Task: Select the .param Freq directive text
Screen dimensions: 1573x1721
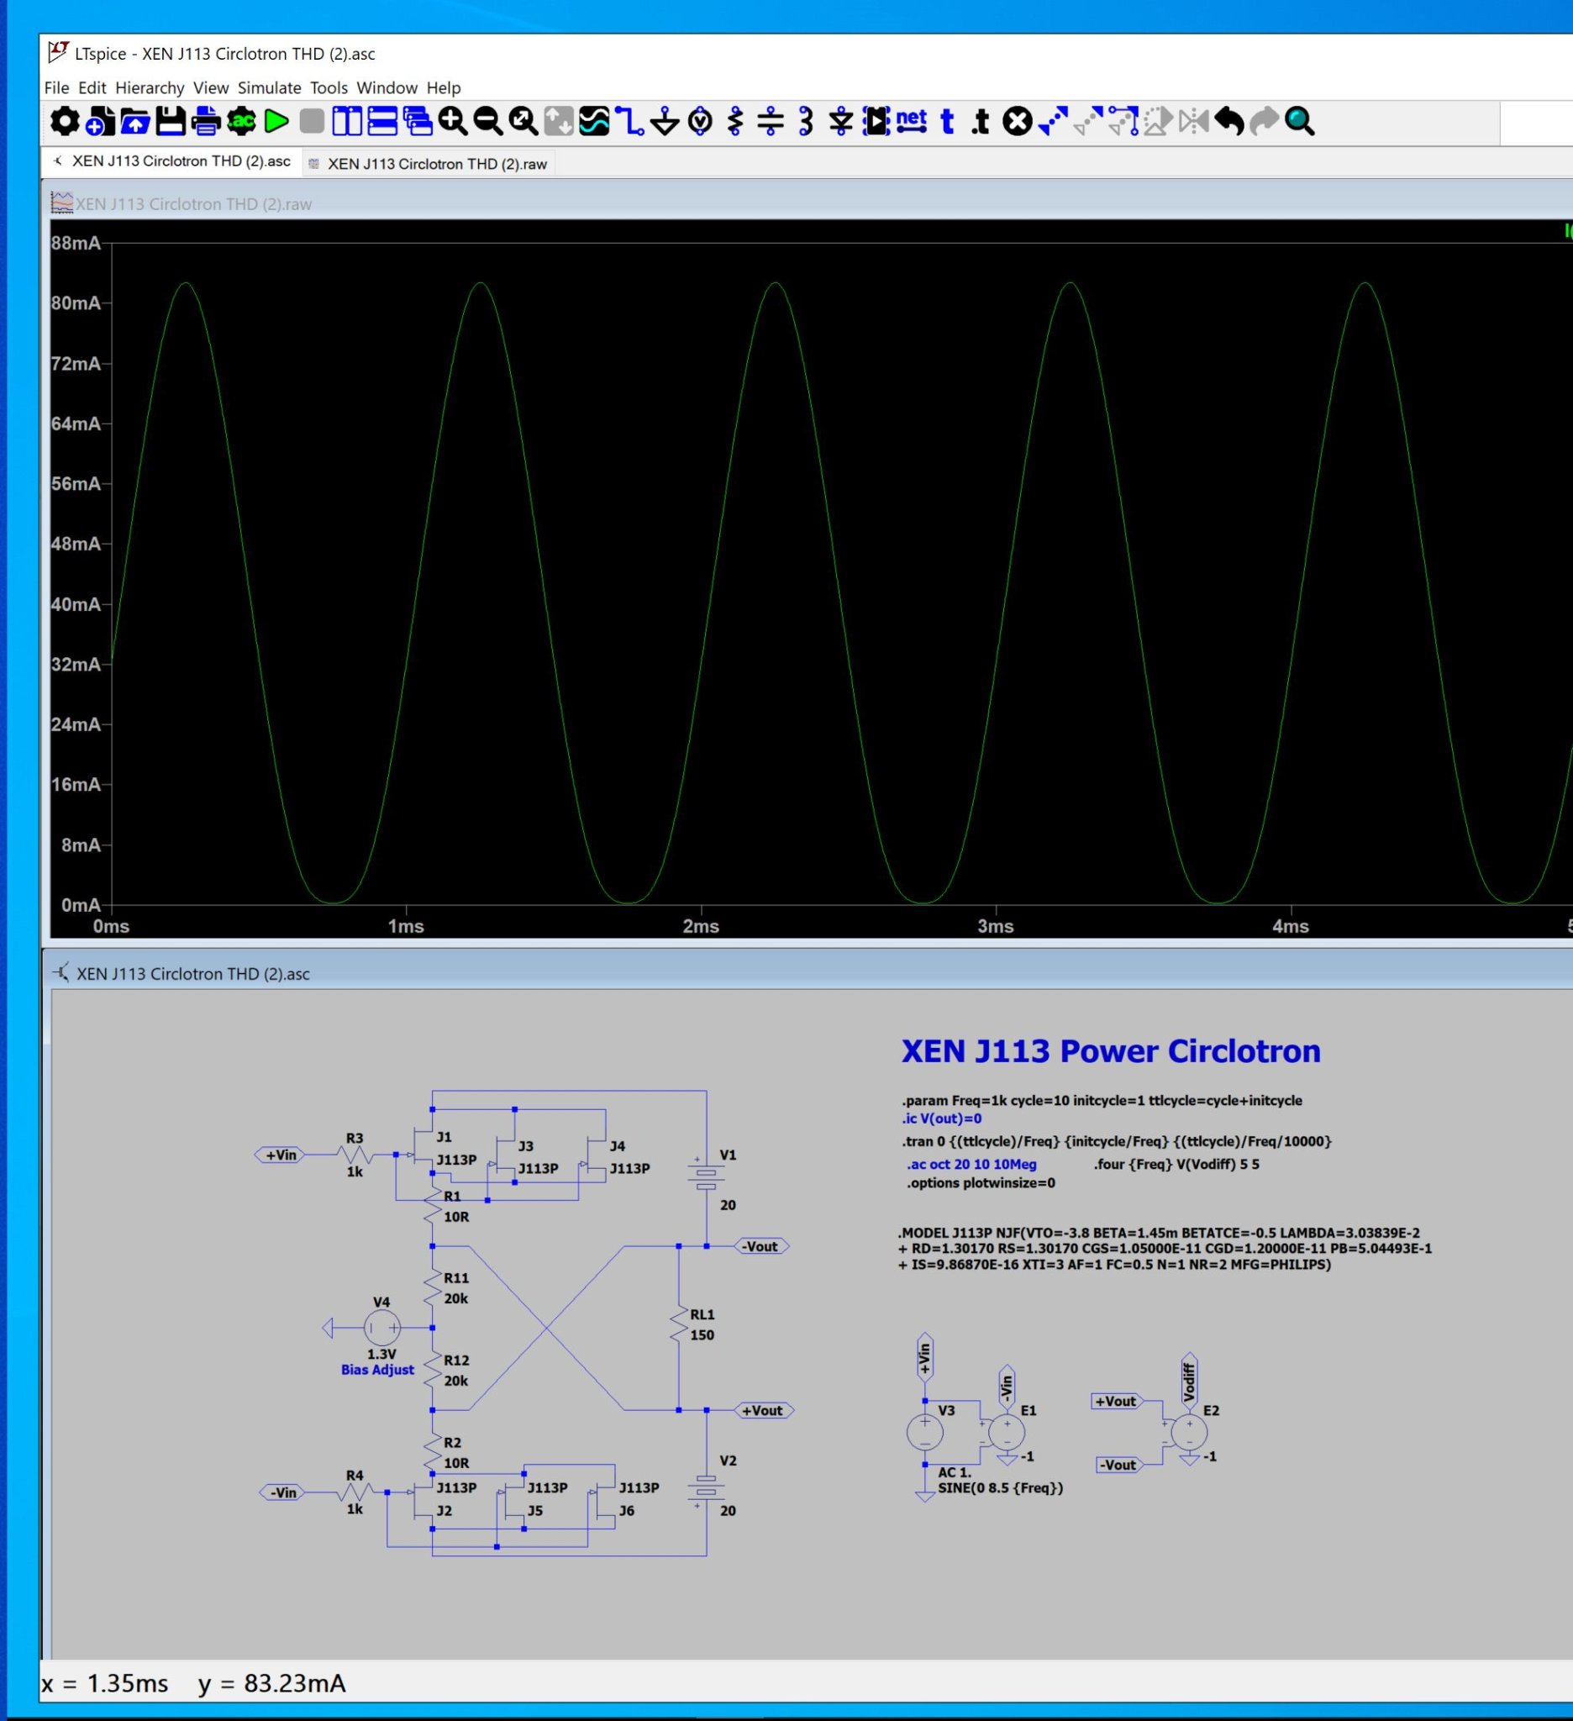Action: pos(1102,1100)
